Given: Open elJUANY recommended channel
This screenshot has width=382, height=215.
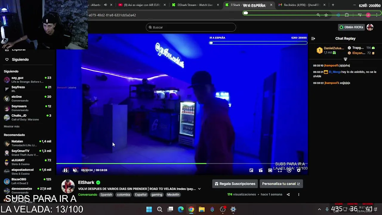Looking at the screenshot, I should (x=27, y=162).
